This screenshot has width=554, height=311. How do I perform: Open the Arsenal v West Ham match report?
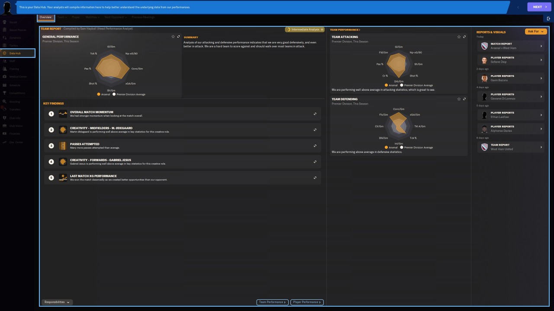[511, 46]
